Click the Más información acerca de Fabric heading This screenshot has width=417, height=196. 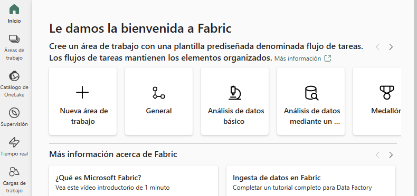coord(113,154)
